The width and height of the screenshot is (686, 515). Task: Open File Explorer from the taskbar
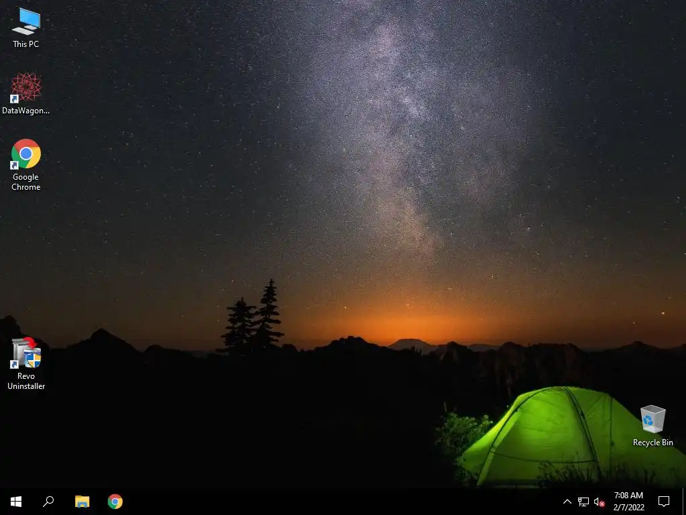click(82, 502)
